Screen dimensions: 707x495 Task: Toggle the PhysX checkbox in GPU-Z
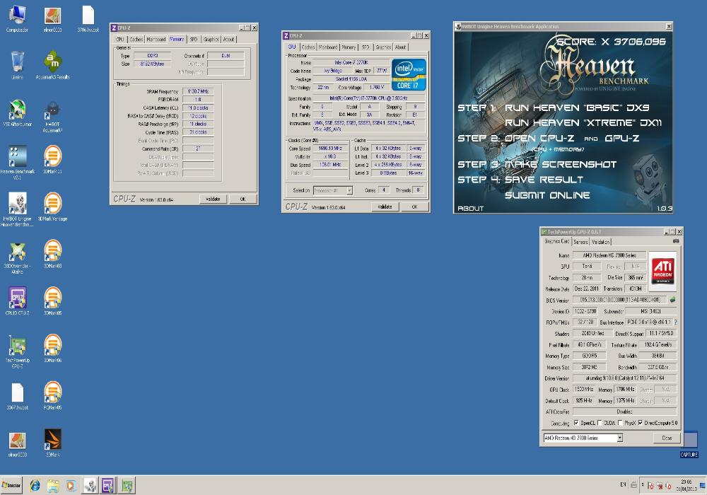pyautogui.click(x=620, y=423)
